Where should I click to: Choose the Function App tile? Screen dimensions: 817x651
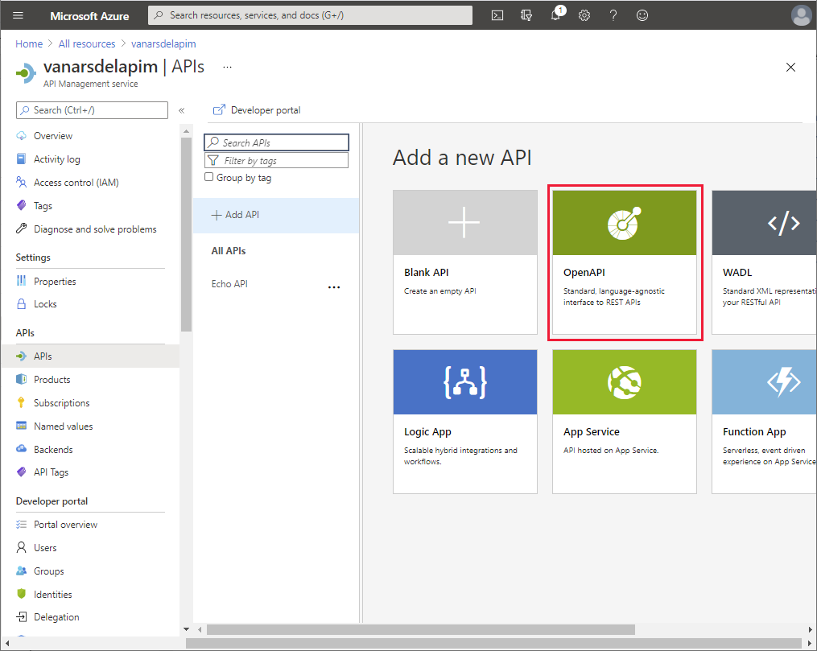coord(764,422)
